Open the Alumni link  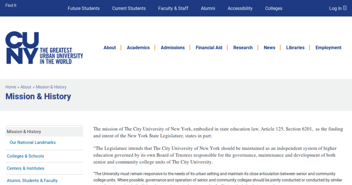tap(208, 8)
